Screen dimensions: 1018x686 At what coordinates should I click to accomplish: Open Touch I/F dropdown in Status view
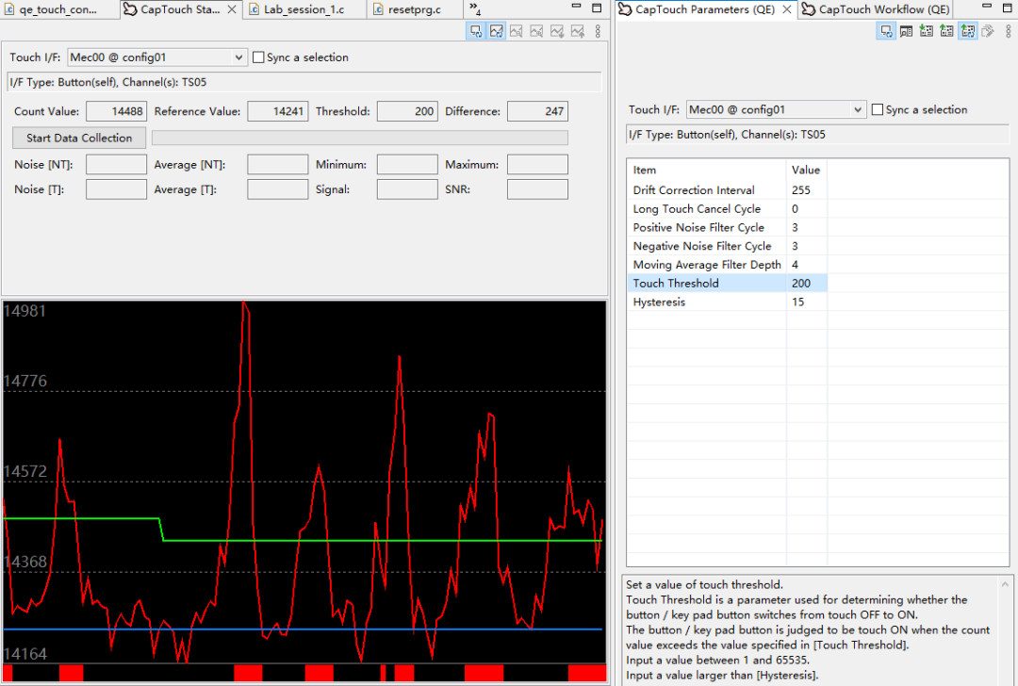point(238,57)
